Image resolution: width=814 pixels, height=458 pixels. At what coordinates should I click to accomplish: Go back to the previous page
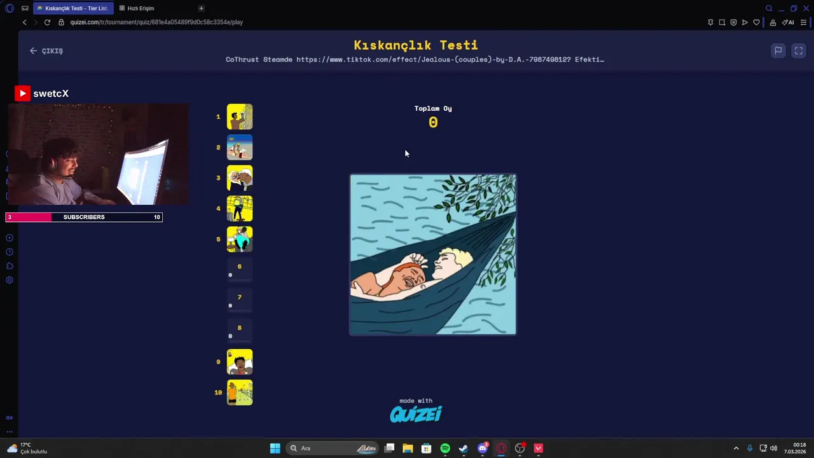tap(24, 22)
